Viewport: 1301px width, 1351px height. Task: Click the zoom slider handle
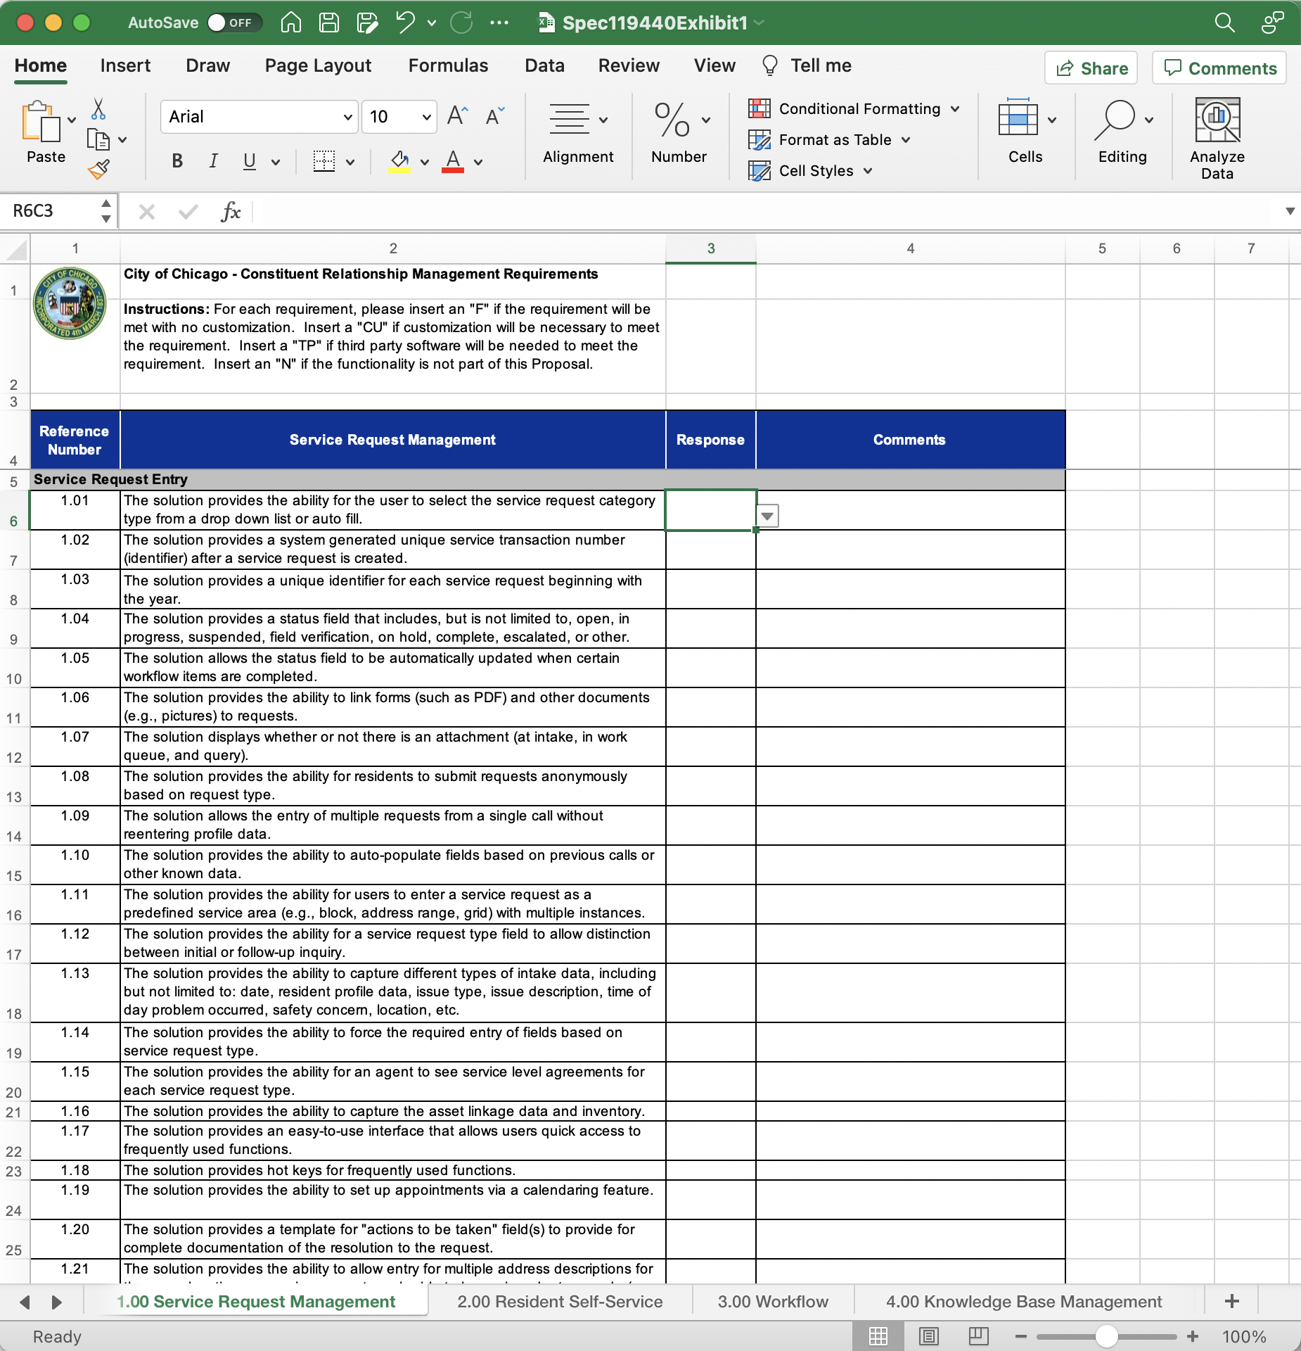[1107, 1336]
